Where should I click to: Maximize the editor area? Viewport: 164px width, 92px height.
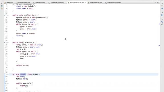pyautogui.click(x=158, y=2)
